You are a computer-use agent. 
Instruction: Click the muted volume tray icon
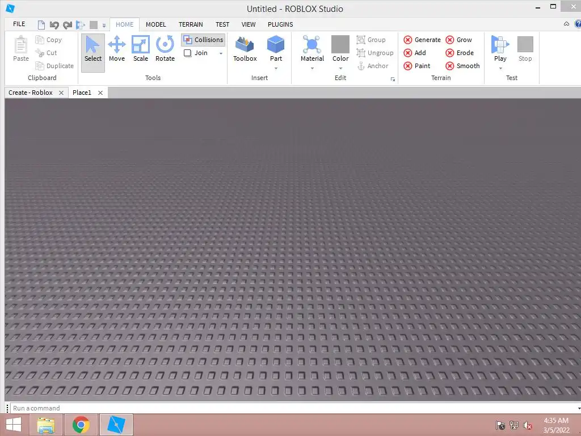click(x=527, y=426)
